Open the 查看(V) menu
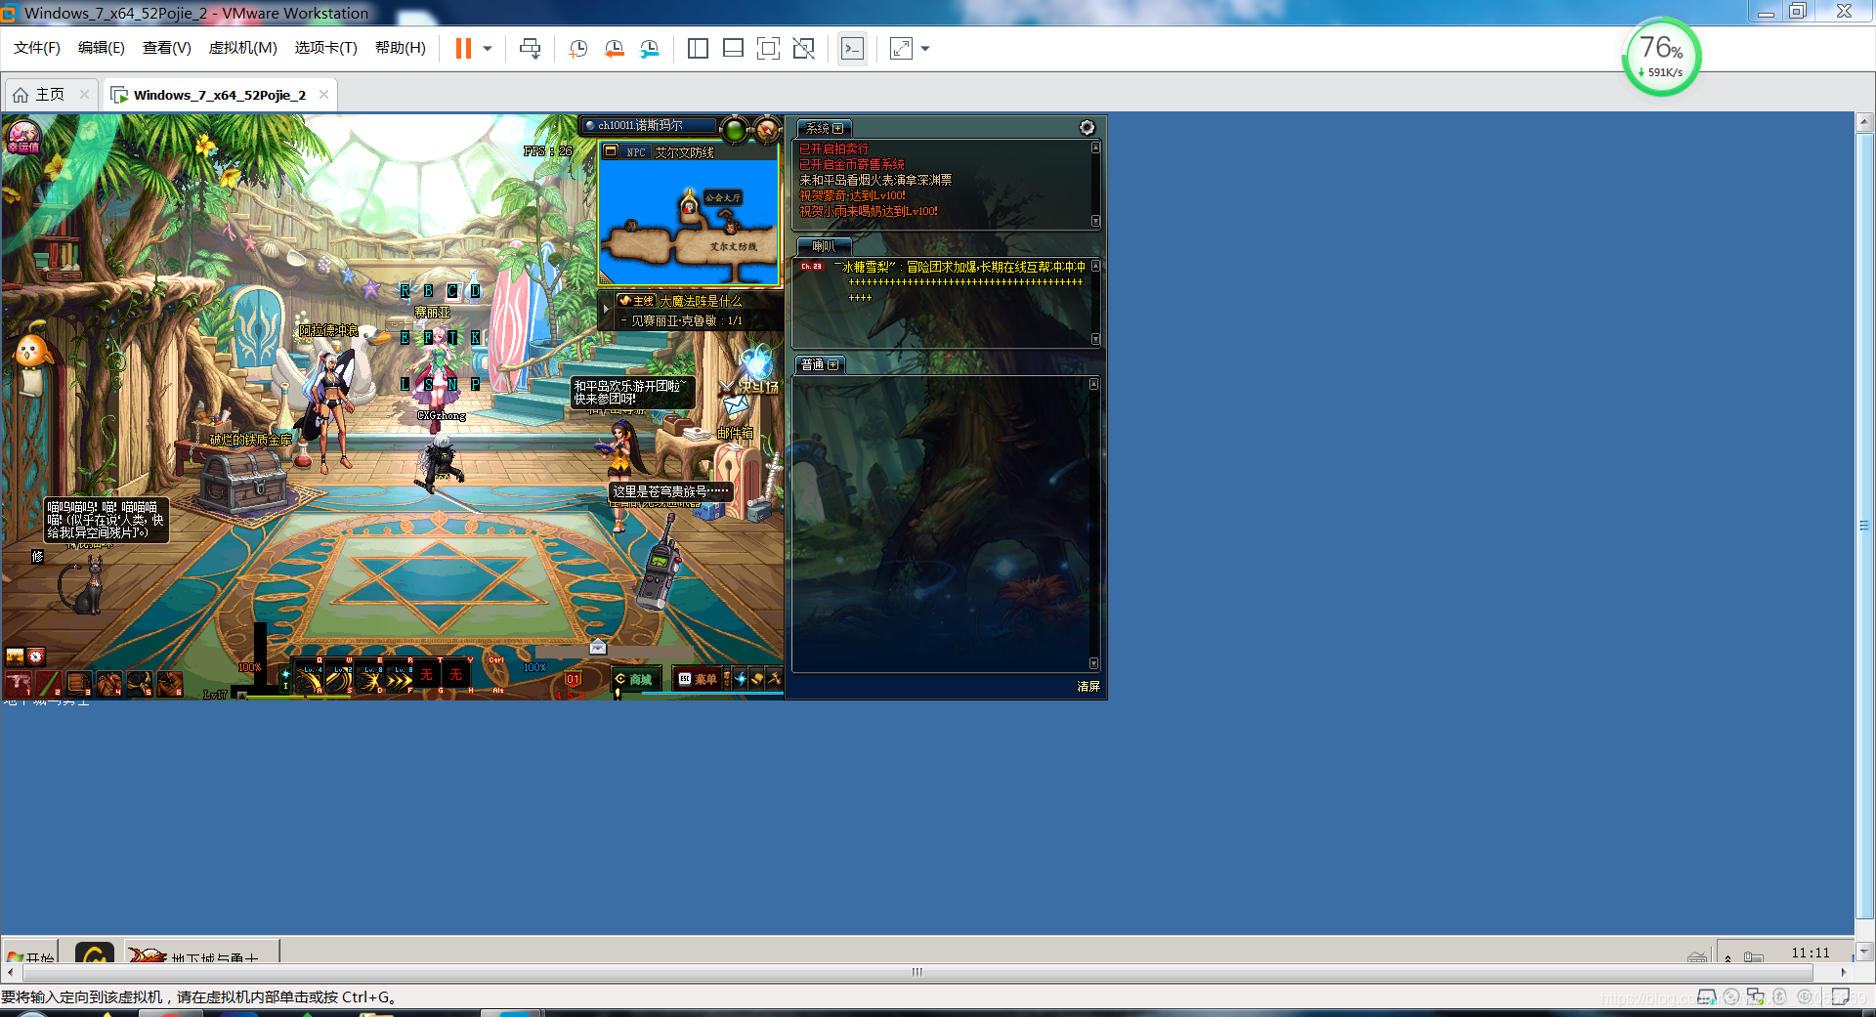 [167, 48]
